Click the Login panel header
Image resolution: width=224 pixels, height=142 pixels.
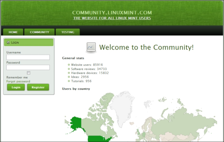pos(29,42)
